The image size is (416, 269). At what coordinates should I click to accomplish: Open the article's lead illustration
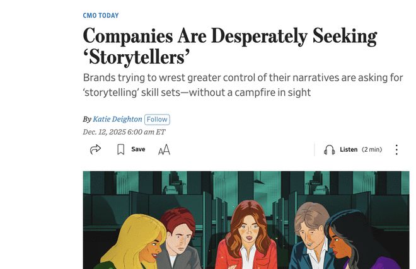[x=246, y=189]
